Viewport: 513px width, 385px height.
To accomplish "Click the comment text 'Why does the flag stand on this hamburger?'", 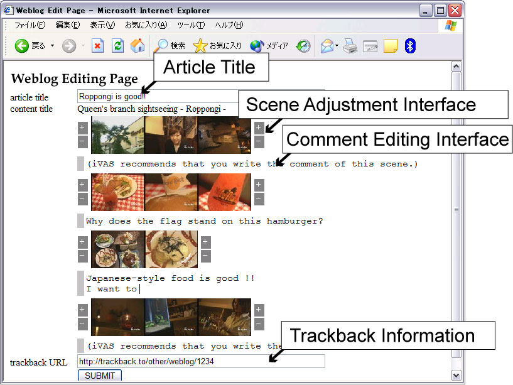I will point(204,221).
